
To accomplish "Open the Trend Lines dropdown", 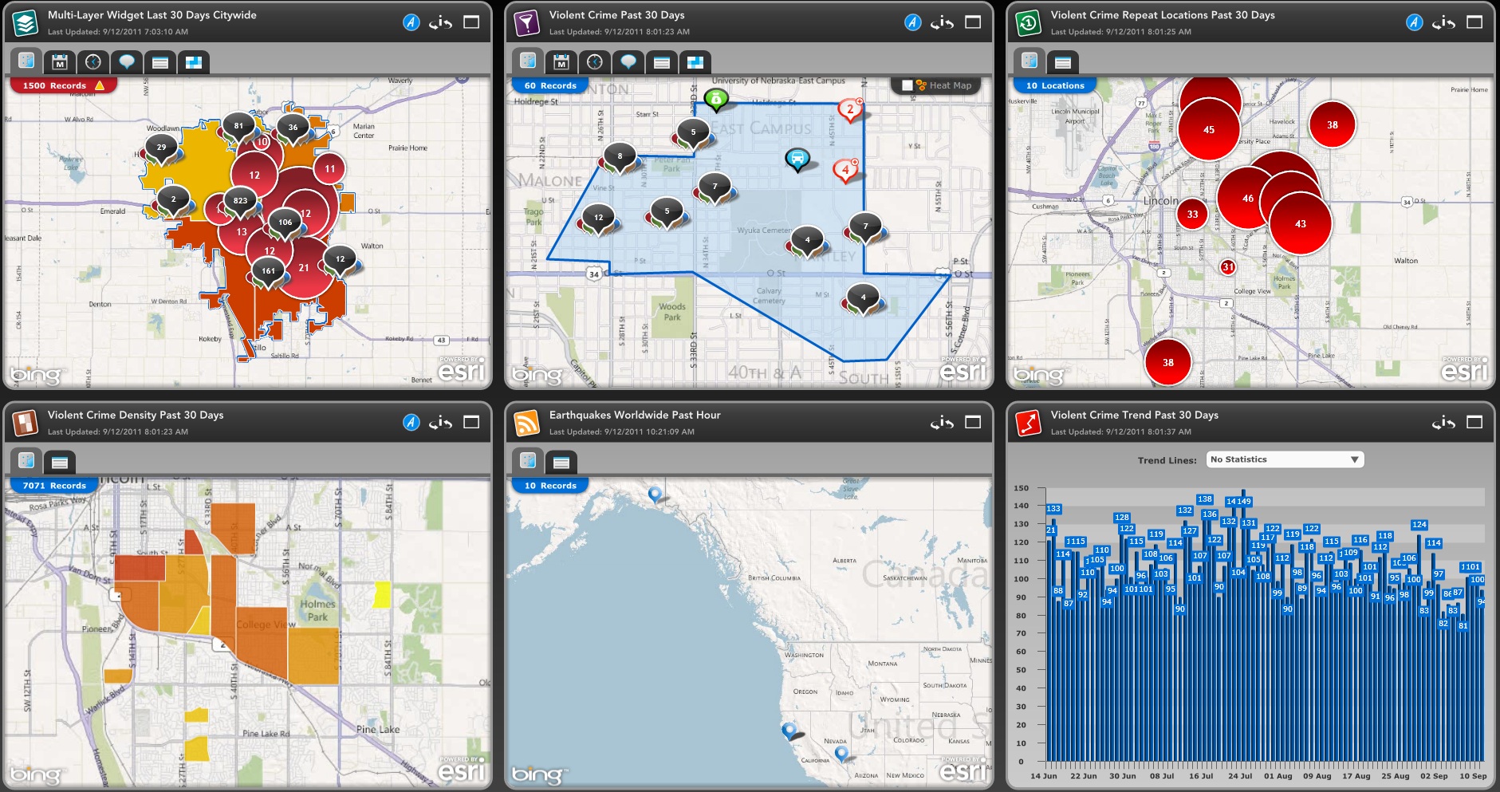I will tap(1284, 459).
